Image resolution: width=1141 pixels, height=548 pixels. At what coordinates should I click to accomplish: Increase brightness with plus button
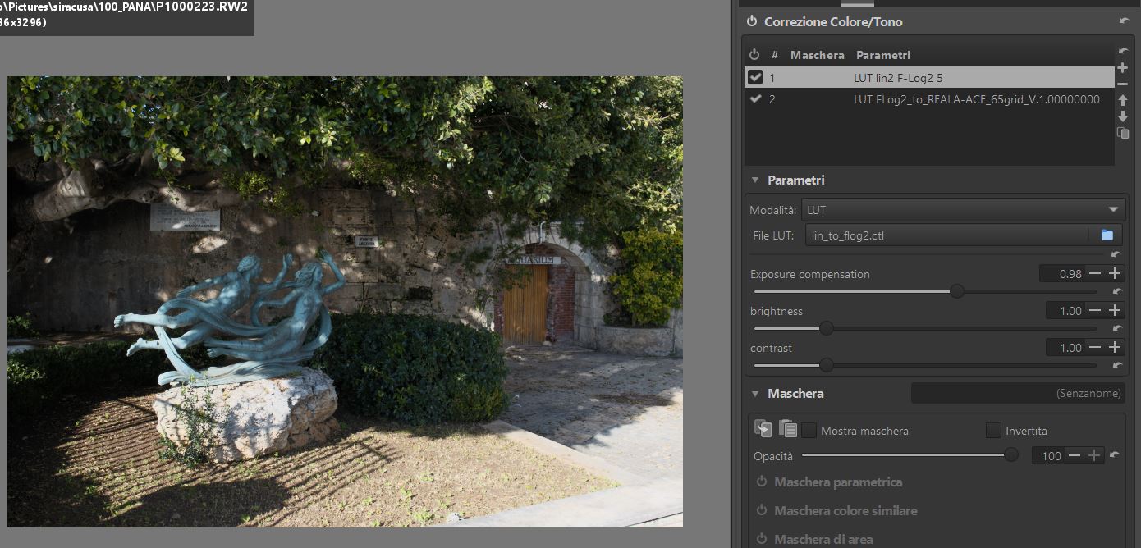[1115, 311]
